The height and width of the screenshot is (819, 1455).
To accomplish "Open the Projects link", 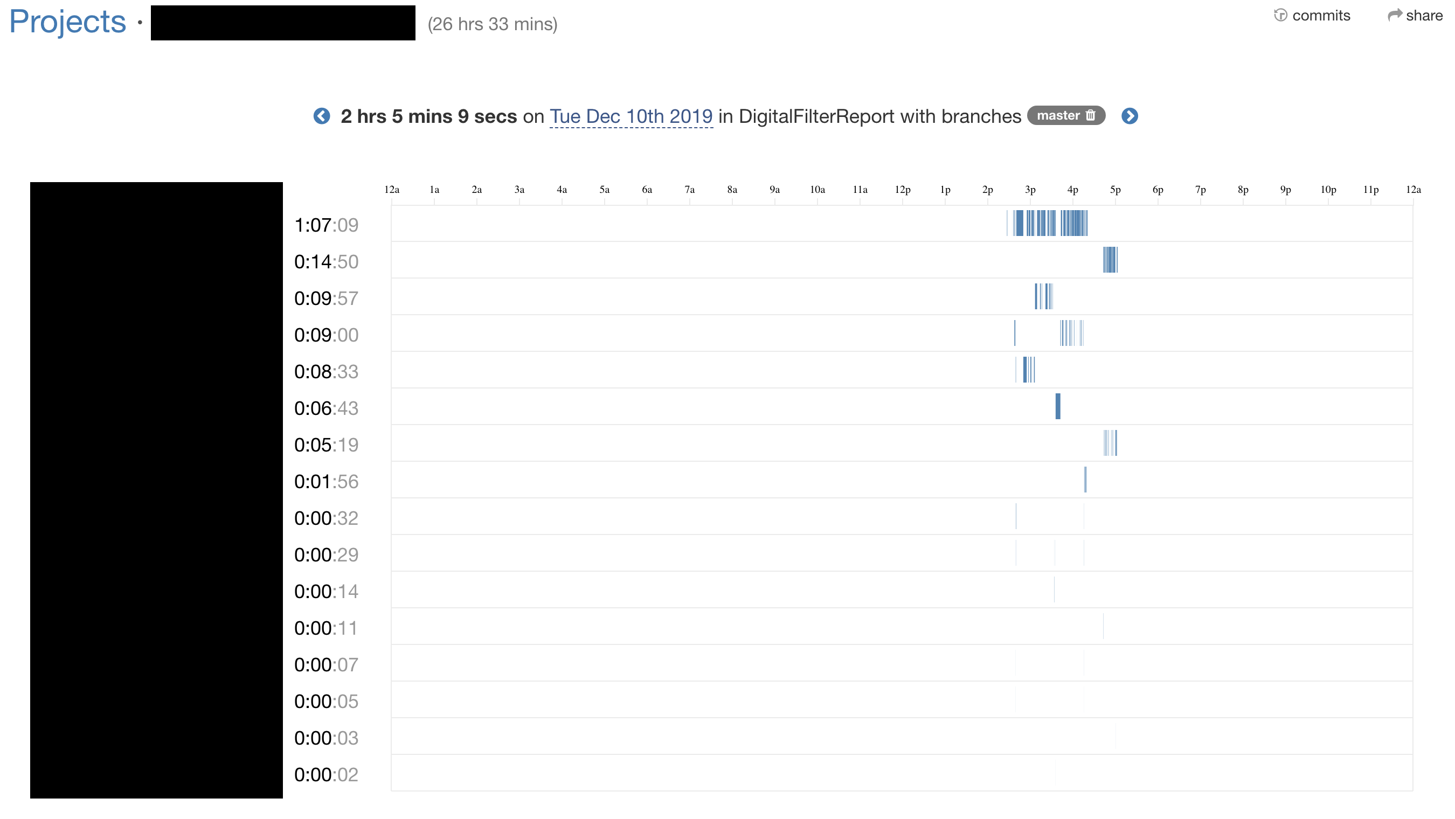I will click(67, 23).
